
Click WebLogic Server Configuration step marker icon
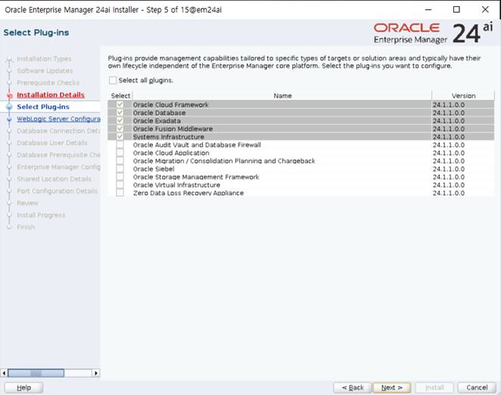point(9,119)
